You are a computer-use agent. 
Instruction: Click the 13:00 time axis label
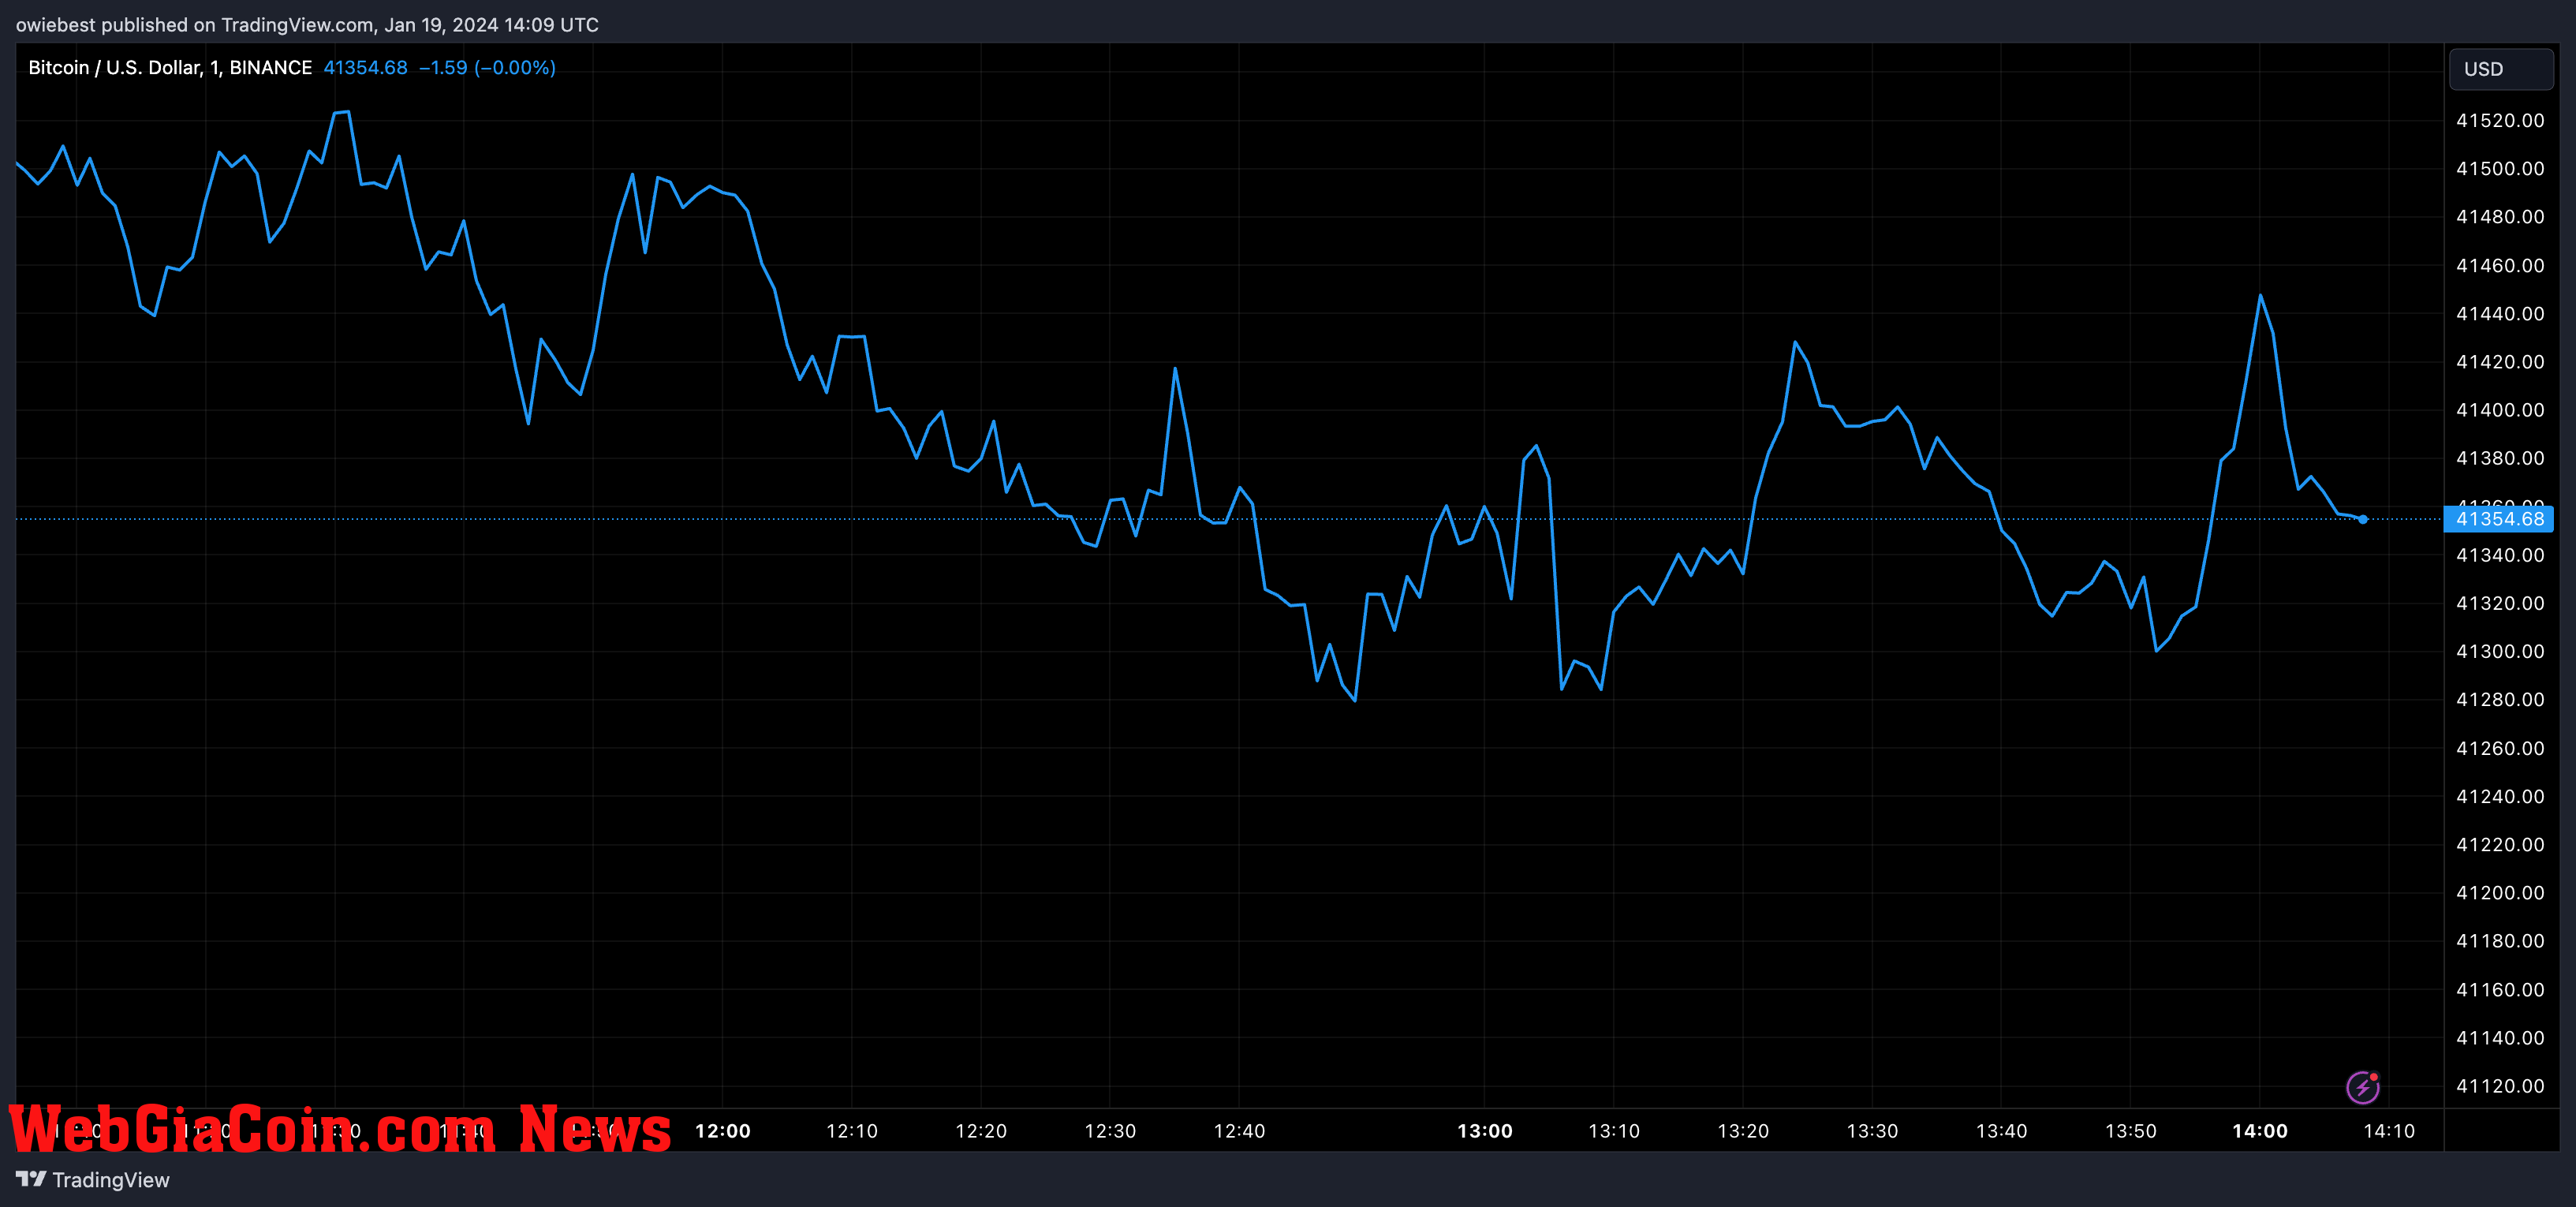tap(1484, 1131)
